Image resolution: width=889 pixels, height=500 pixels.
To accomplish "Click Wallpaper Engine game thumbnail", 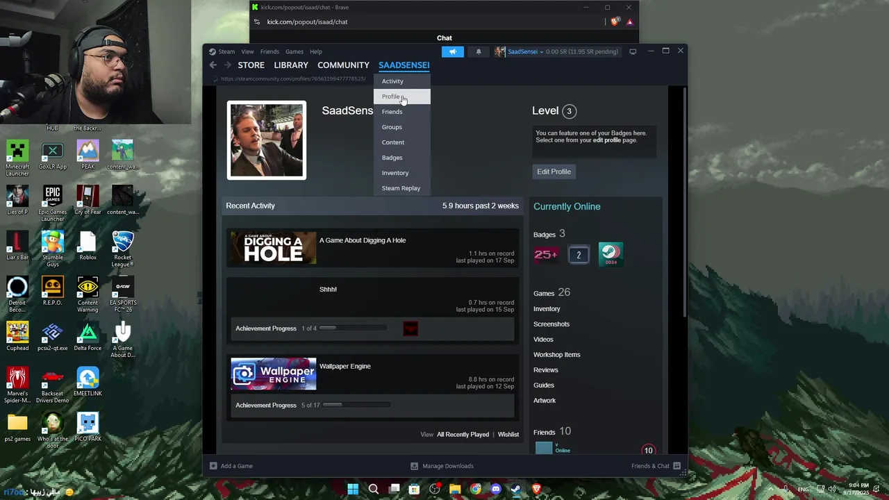I will point(274,374).
